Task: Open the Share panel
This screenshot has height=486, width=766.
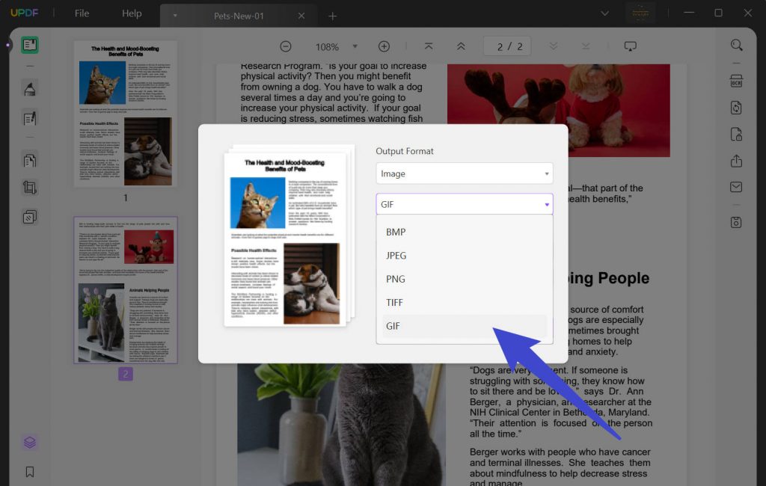Action: [x=736, y=161]
